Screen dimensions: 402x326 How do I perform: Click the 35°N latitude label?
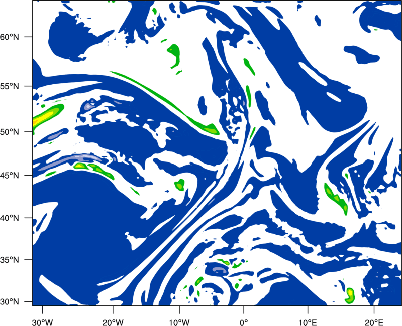tap(10, 260)
